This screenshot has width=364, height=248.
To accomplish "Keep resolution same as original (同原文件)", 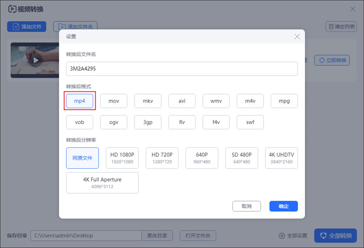I will [83, 158].
